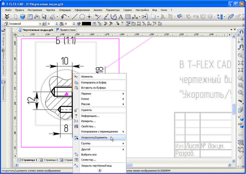Print using the printer icon

(x=53, y=17)
